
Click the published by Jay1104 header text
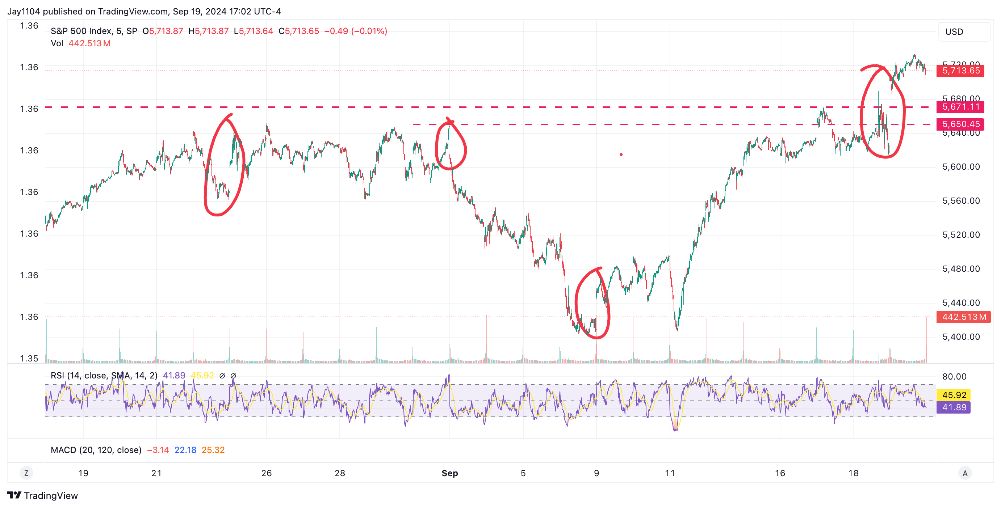(144, 11)
